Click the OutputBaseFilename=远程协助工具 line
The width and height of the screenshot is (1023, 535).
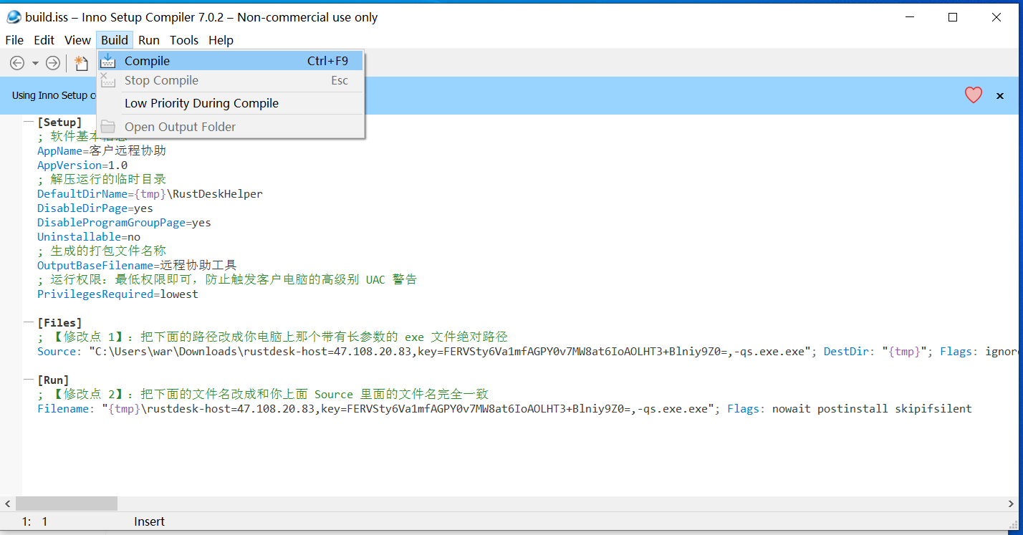137,266
